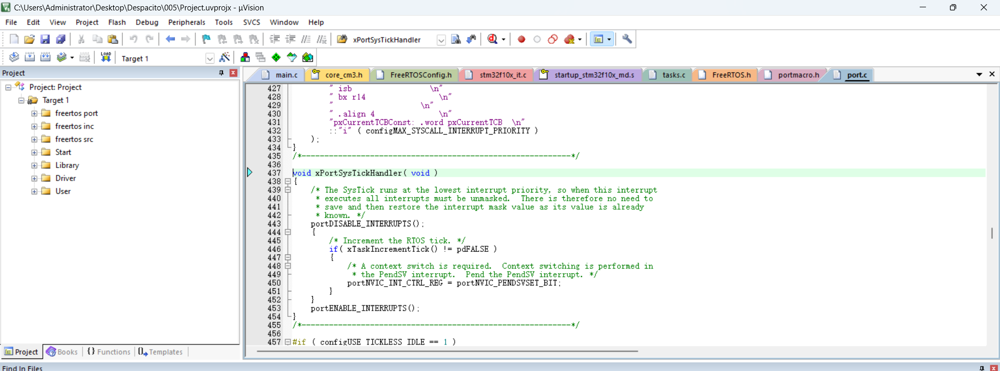Show the Books panel tab

pyautogui.click(x=62, y=352)
